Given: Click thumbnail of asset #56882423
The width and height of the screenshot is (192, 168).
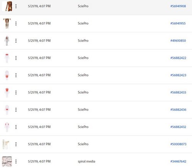Looking at the screenshot, I should (7, 75).
